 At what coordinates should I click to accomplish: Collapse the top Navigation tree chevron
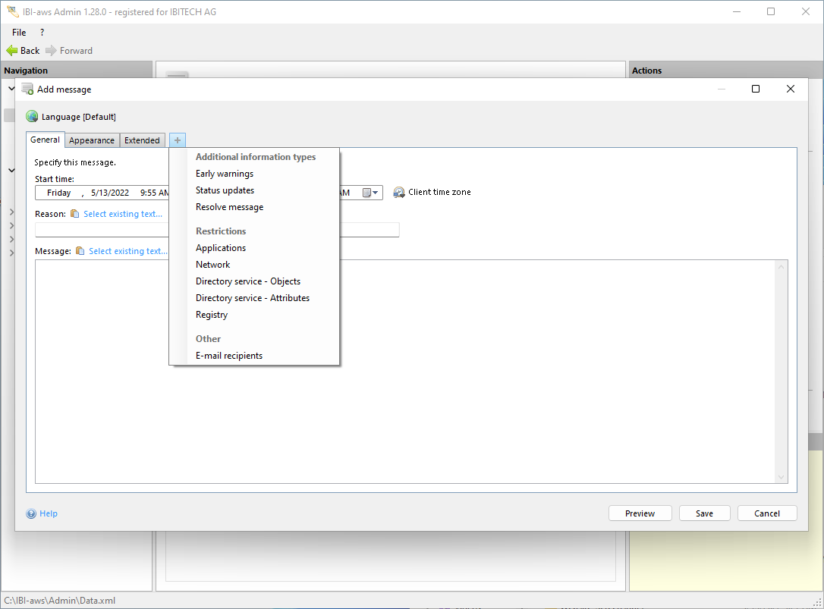[x=11, y=89]
